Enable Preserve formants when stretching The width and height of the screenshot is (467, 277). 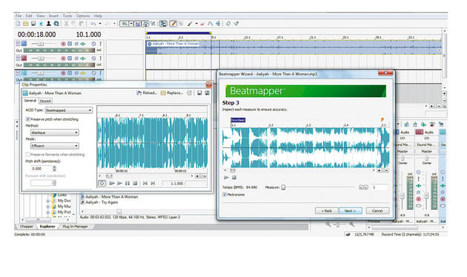pos(28,154)
